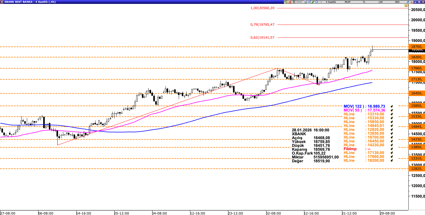425x215 pixels.
Task: Toggle the FibImp indicator checkmark
Action: pos(392,149)
